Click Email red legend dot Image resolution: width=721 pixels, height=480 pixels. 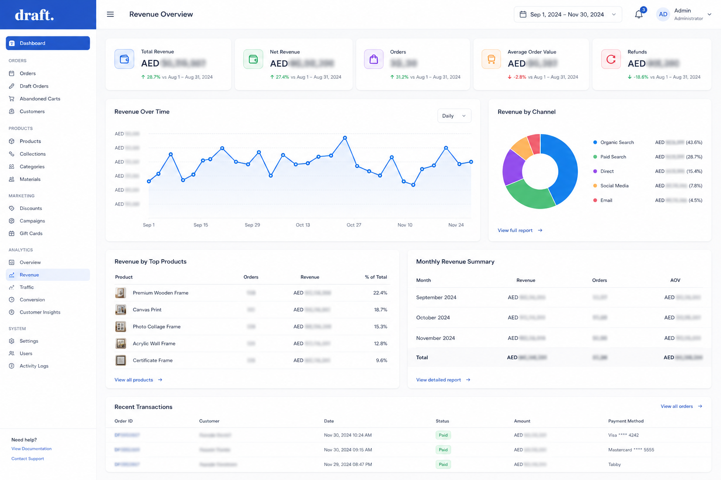click(x=595, y=200)
